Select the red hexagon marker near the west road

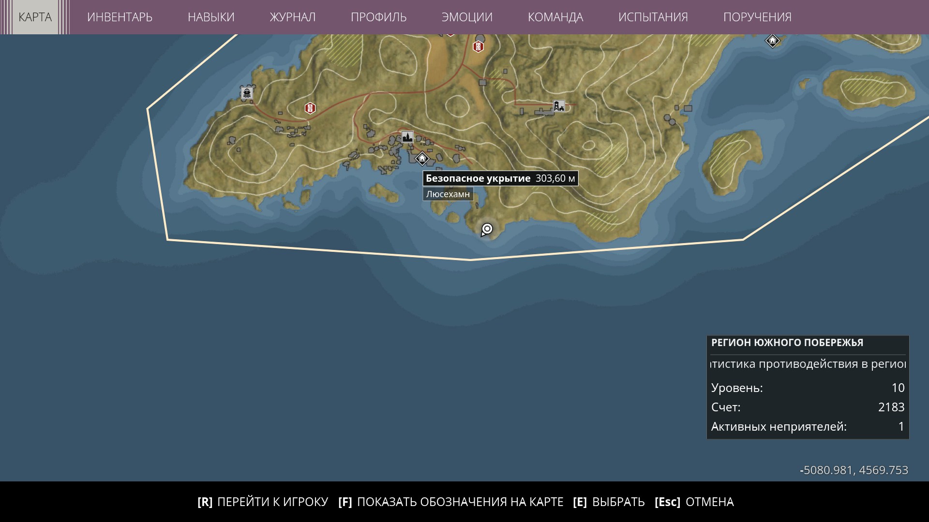(310, 108)
